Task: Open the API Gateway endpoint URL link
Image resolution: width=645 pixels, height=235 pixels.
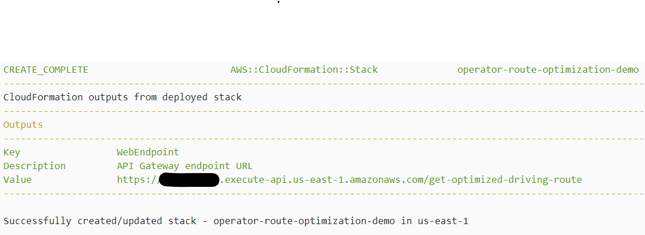Action: pos(350,180)
